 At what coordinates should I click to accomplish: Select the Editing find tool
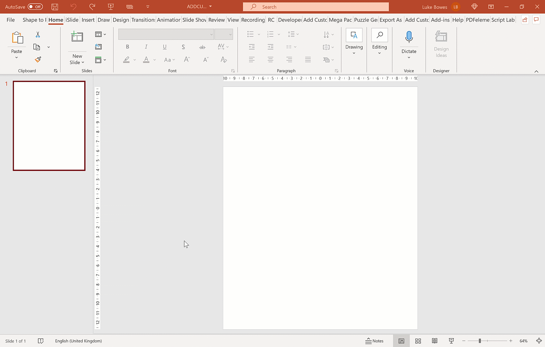coord(380,43)
